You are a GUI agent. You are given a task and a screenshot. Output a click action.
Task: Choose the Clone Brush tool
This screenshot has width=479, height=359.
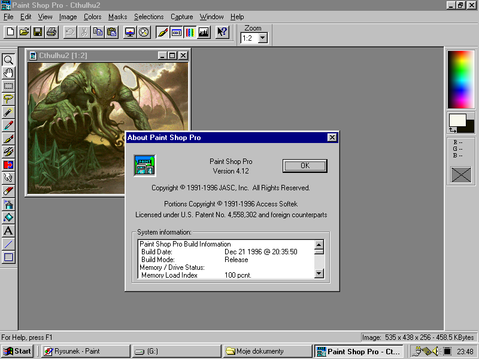click(x=8, y=152)
